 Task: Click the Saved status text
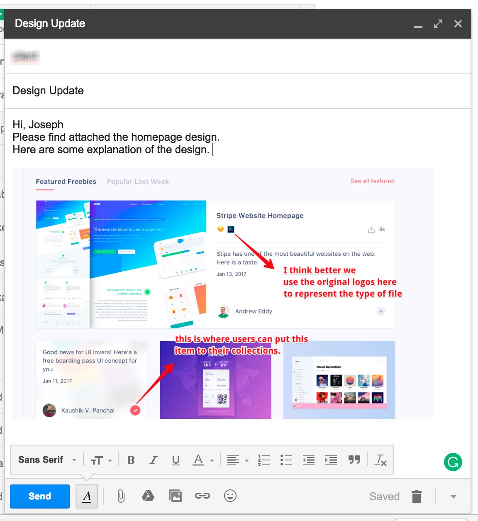tap(385, 497)
